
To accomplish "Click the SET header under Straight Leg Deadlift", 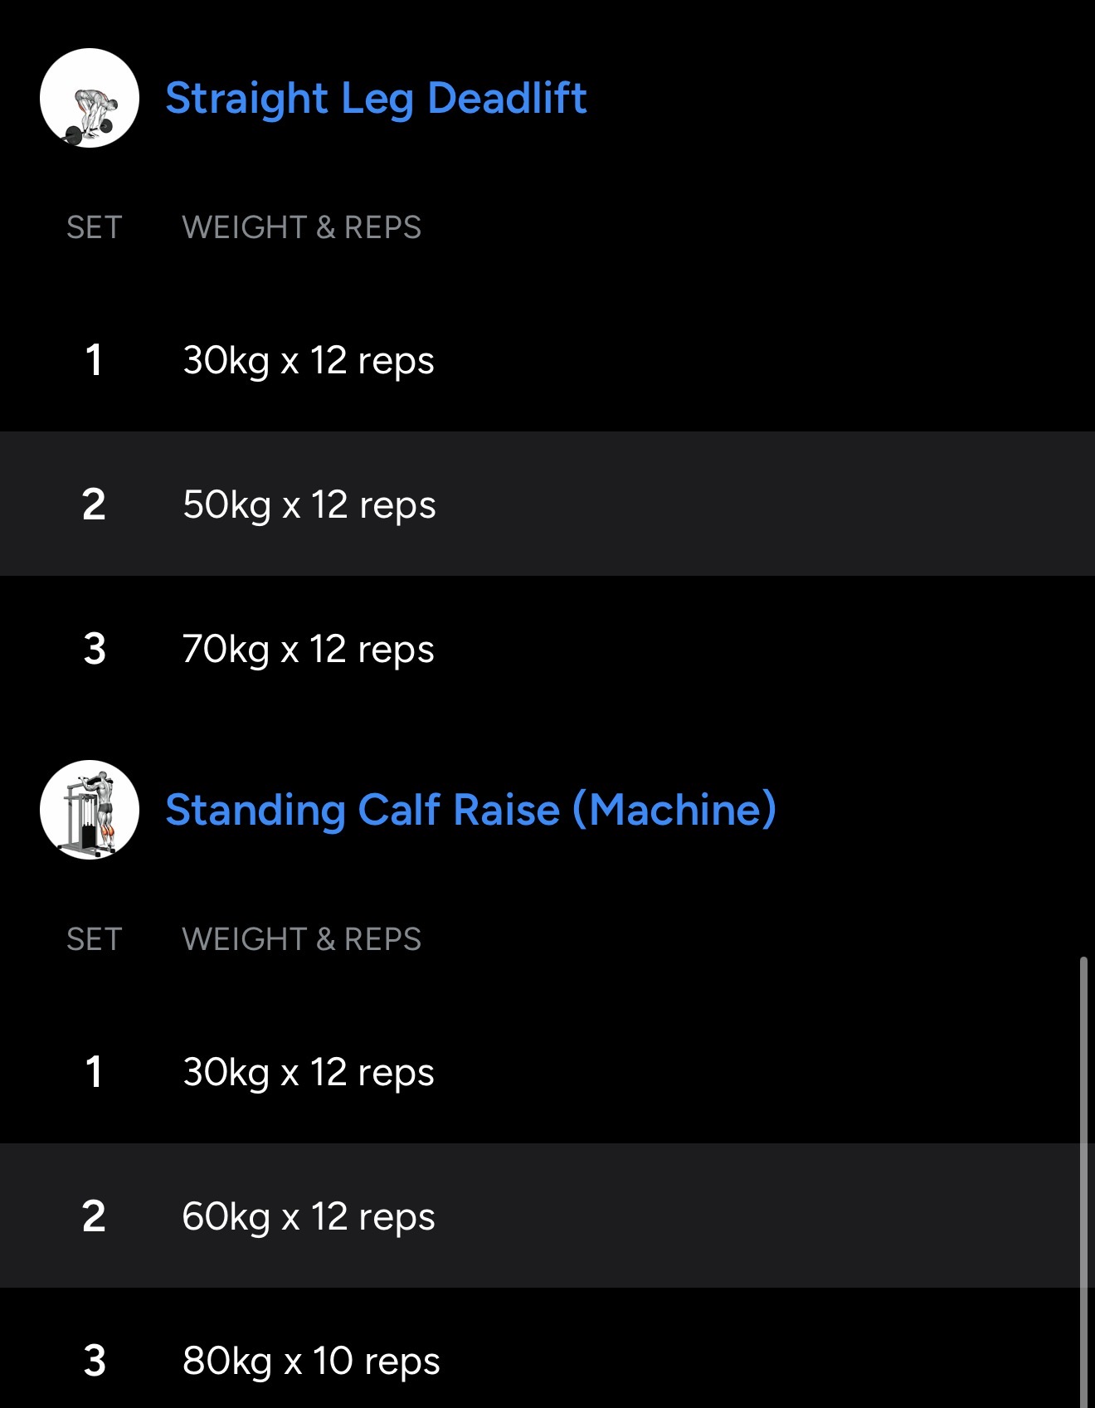I will click(x=94, y=227).
